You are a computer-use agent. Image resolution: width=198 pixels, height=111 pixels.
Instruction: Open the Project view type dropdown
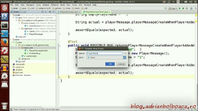[18, 12]
